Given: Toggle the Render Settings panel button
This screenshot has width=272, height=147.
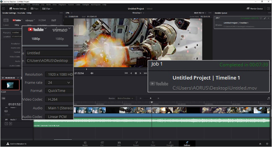Looking at the screenshot, I should (x=18, y=9).
